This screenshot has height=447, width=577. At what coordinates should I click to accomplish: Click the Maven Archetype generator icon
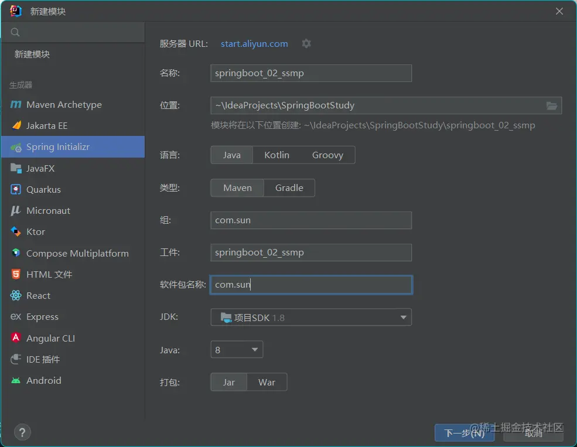coord(16,104)
